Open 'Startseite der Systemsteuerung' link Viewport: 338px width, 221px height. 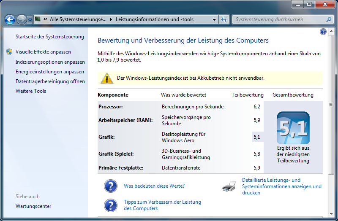pyautogui.click(x=50, y=37)
